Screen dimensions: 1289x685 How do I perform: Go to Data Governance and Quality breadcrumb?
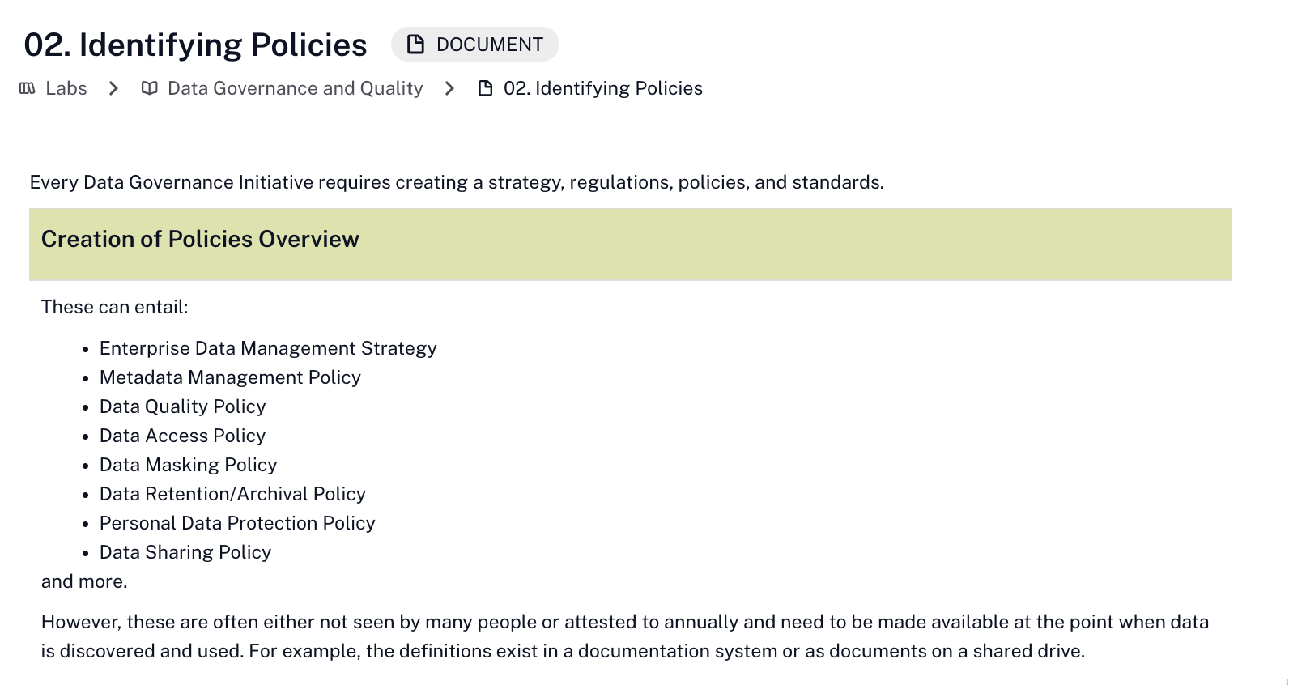pyautogui.click(x=295, y=88)
